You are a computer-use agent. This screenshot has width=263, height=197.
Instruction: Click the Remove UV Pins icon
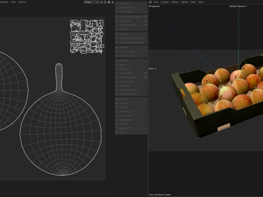pyautogui.click(x=117, y=8)
